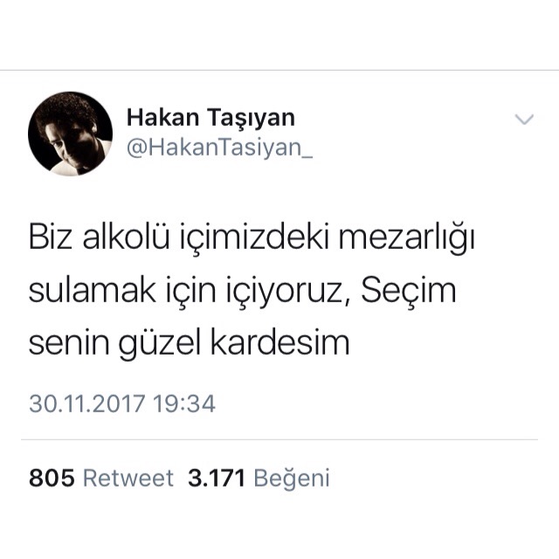The height and width of the screenshot is (559, 559).
Task: Open the @HakanTasiyan_ handle link
Action: pyautogui.click(x=219, y=148)
